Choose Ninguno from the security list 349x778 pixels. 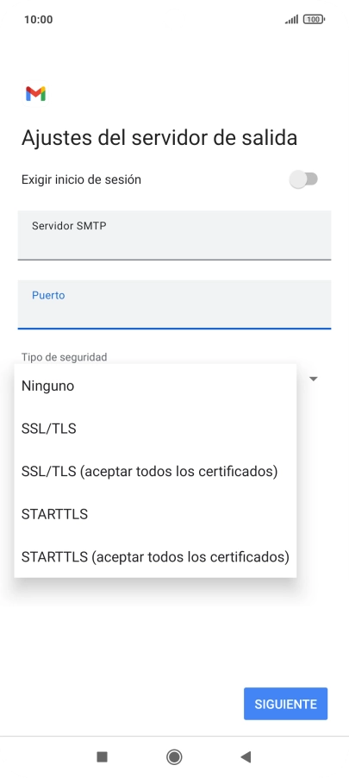155,386
